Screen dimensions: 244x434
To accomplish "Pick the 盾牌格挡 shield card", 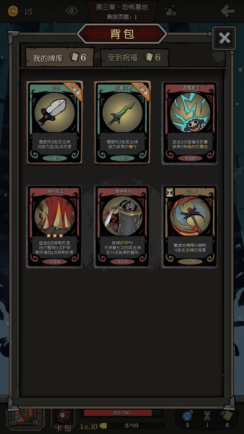I will coord(122,226).
